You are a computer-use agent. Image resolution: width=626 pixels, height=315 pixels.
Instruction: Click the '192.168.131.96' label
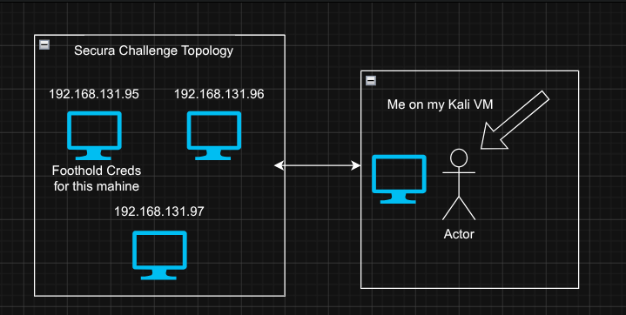(x=219, y=94)
